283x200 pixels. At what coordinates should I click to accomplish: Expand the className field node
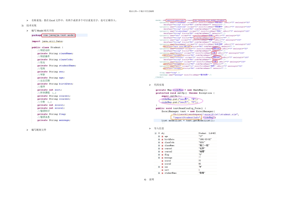(x=159, y=146)
